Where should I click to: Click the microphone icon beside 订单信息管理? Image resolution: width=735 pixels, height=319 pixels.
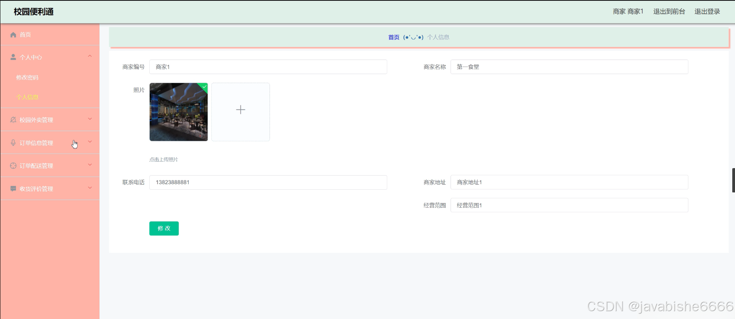[x=13, y=143]
